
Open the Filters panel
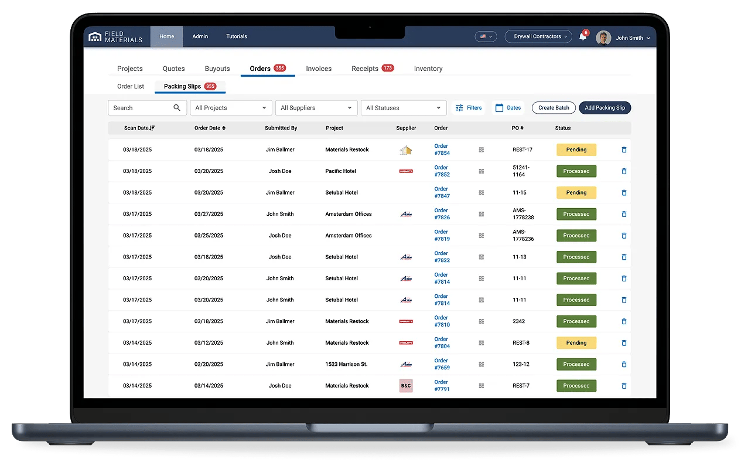click(x=469, y=108)
